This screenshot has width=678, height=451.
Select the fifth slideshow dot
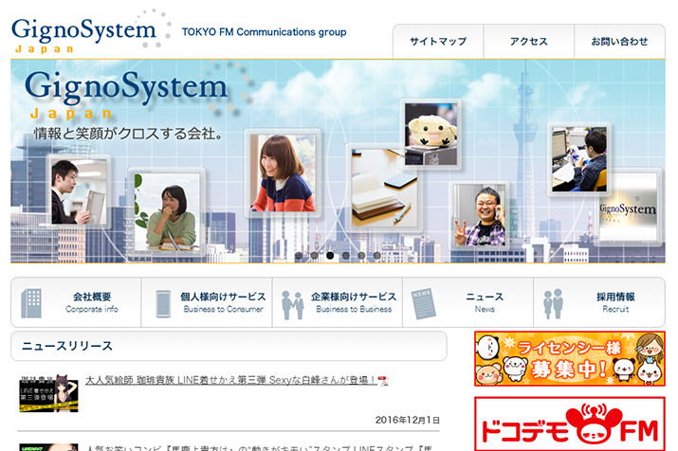point(361,256)
